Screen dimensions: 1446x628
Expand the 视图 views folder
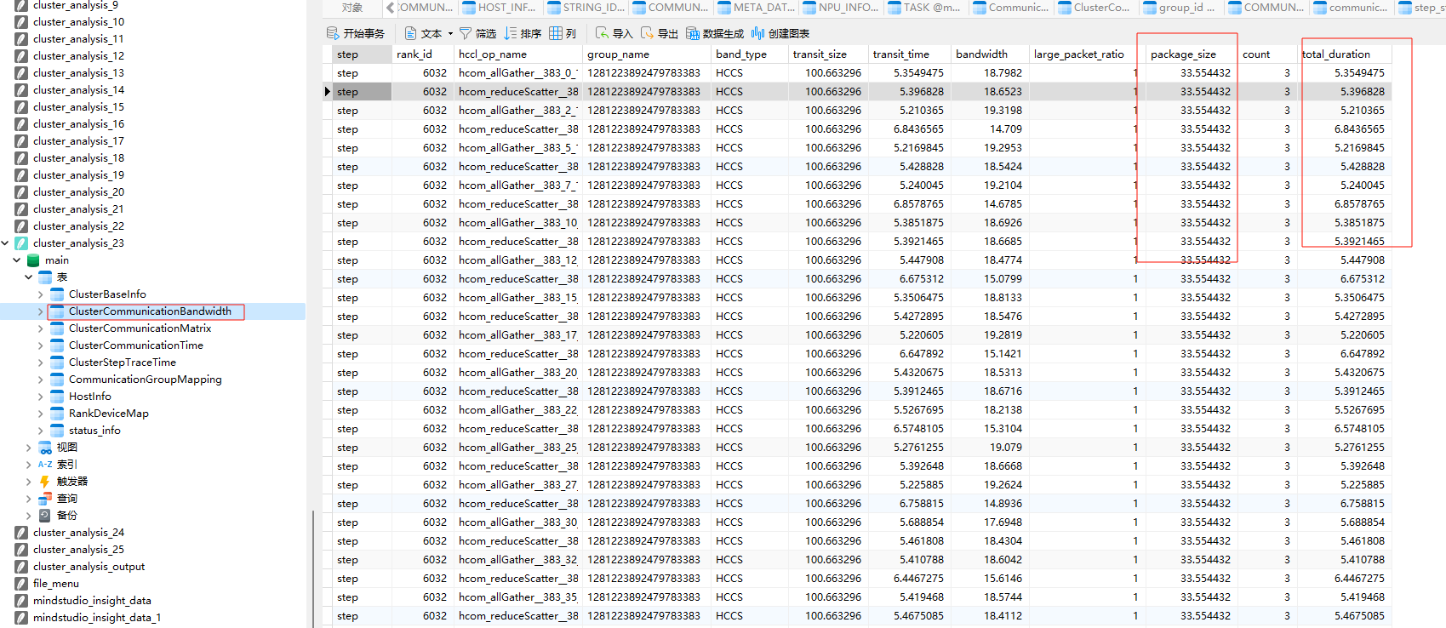click(29, 448)
